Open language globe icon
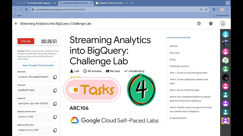The width and height of the screenshot is (243, 136). click(x=211, y=24)
